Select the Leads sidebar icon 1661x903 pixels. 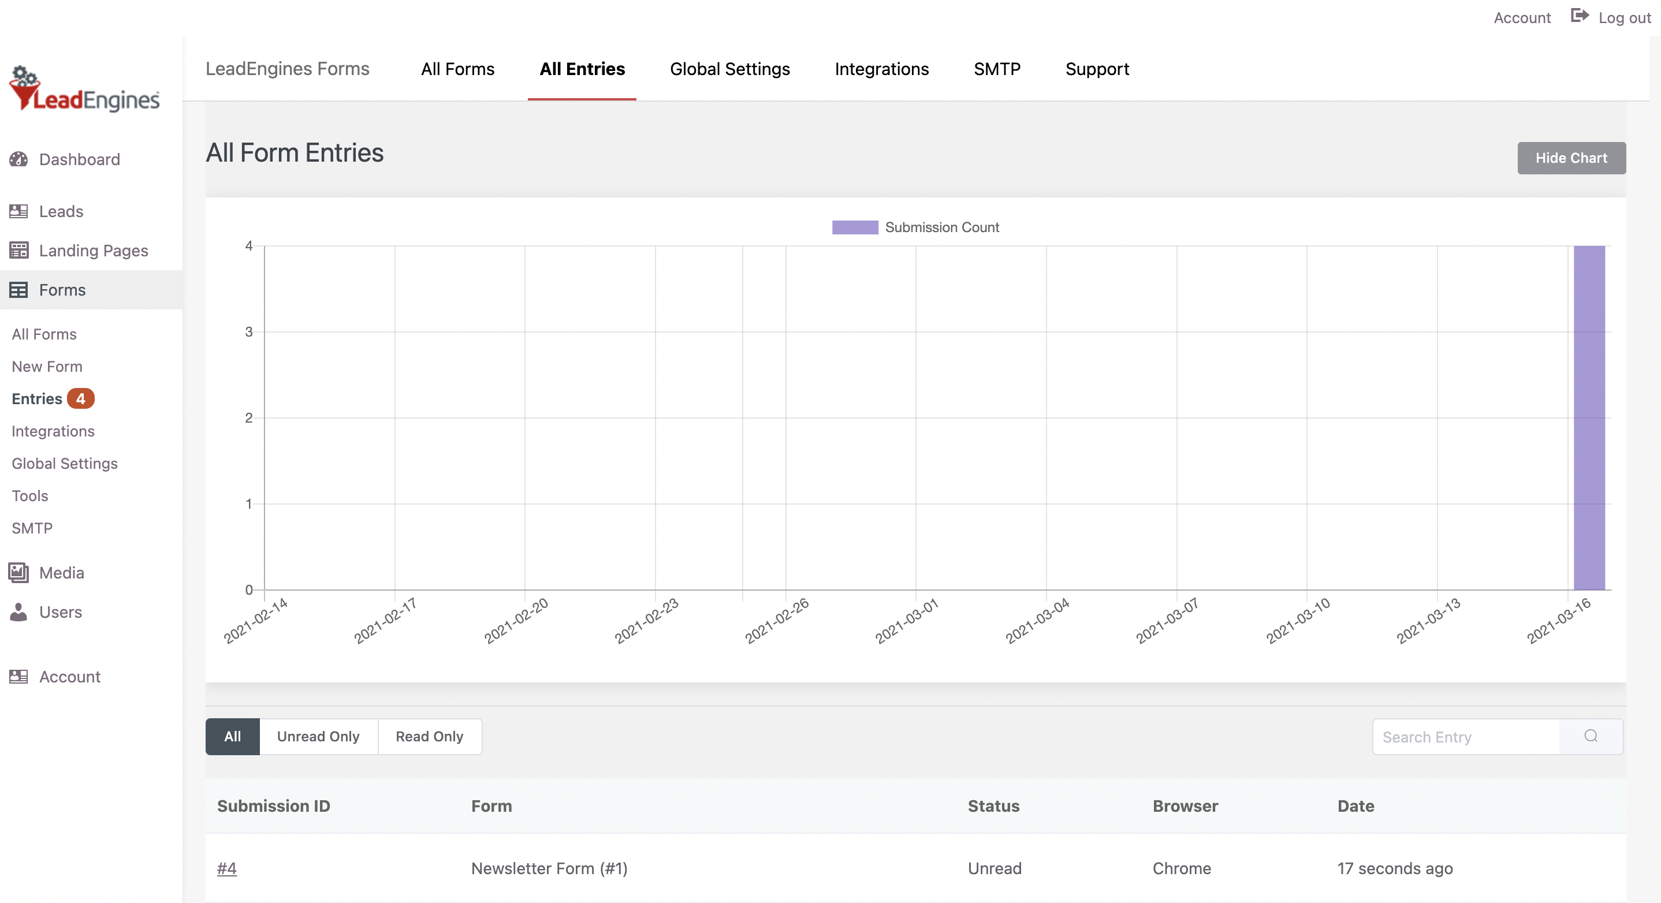click(x=18, y=211)
